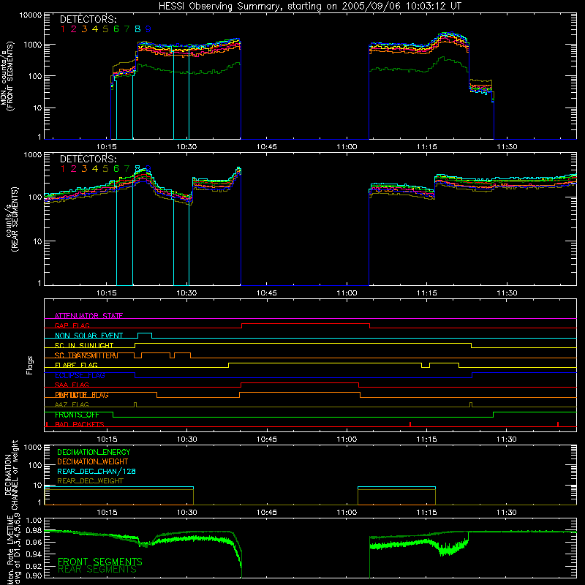
Task: Click the 11:00 time tick under Flags panel
Action: point(347,439)
